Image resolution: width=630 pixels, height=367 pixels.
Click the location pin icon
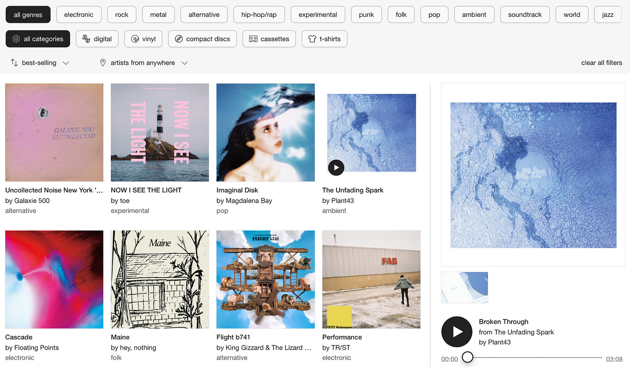tap(103, 63)
